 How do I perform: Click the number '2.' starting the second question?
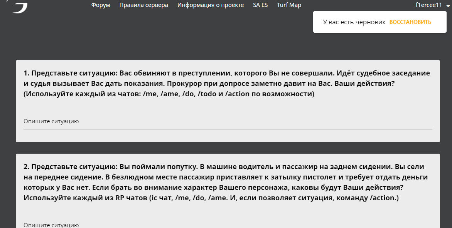click(x=26, y=167)
